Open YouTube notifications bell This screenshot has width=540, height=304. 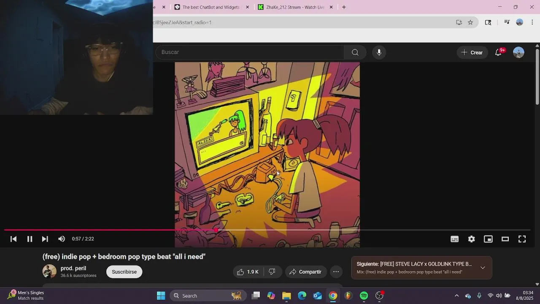[x=499, y=52]
